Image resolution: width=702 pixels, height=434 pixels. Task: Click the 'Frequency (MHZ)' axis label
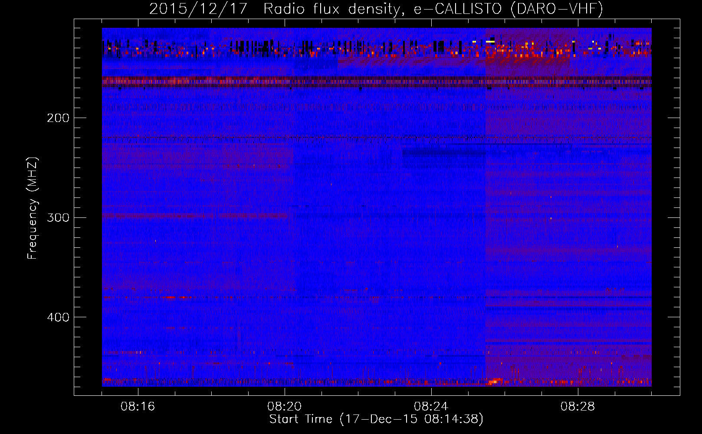click(x=33, y=208)
